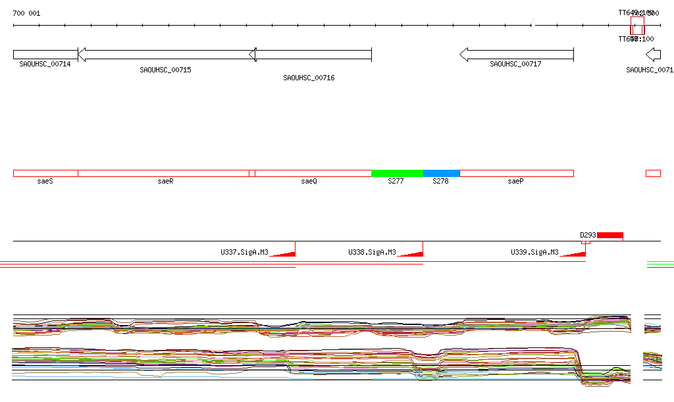Click the saeQ annotation box
The width and height of the screenshot is (674, 402).
point(313,173)
